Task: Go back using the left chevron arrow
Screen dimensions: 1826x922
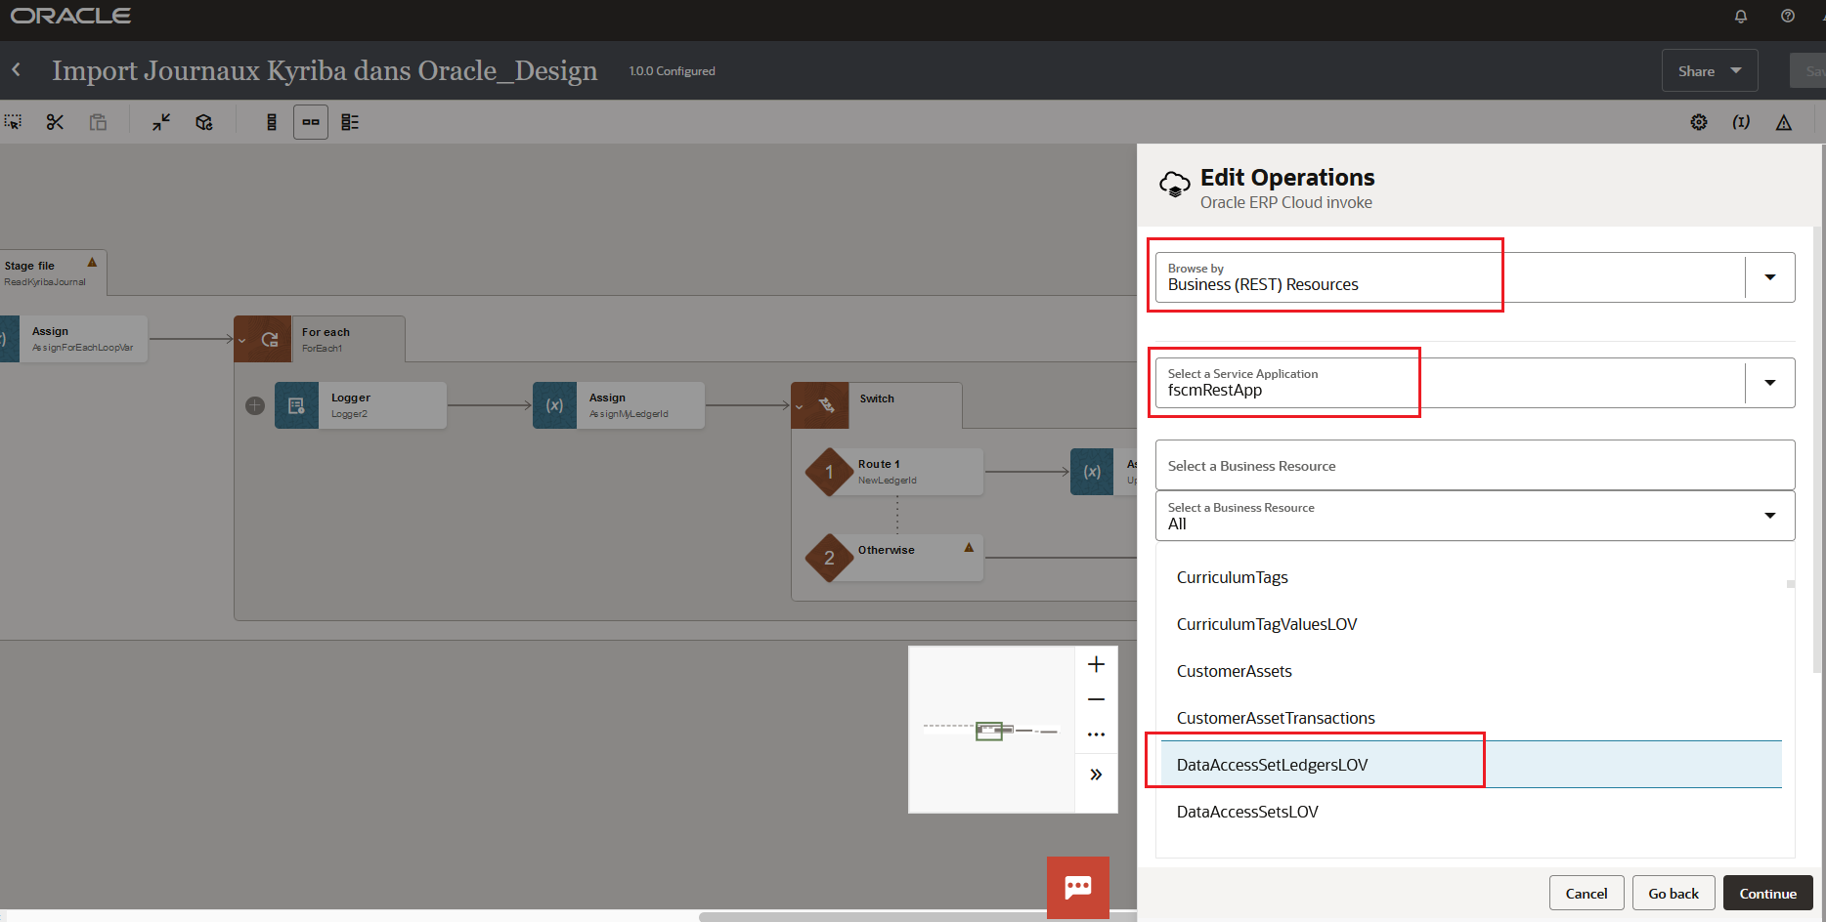Action: click(16, 70)
